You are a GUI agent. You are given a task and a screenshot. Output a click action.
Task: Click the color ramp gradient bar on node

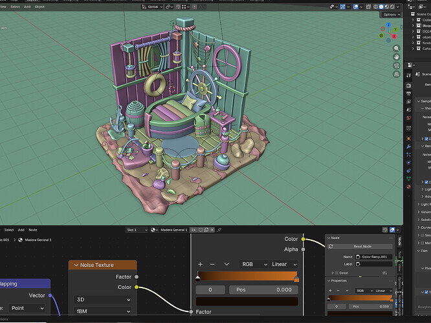(x=247, y=276)
